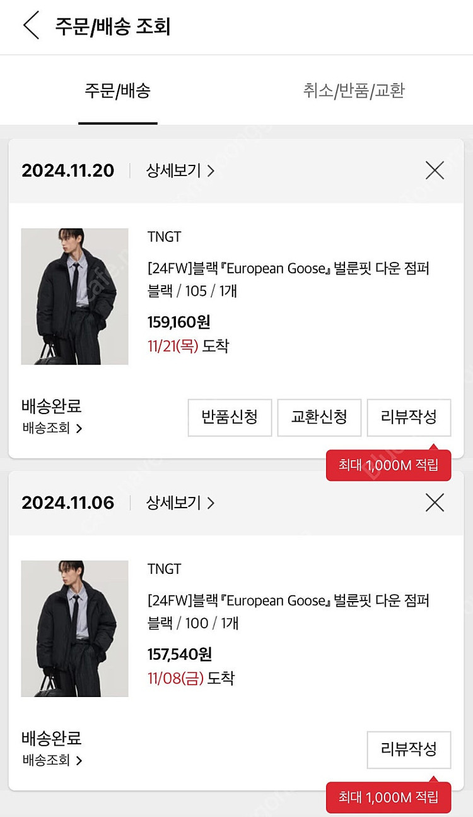Image resolution: width=473 pixels, height=817 pixels.
Task: Switch to the 취소/반품/교환 tab
Action: [354, 91]
